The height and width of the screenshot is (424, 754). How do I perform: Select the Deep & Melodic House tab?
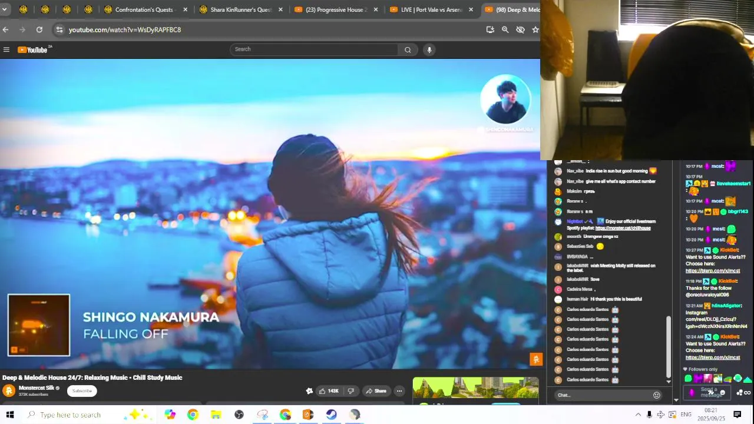[x=511, y=9]
